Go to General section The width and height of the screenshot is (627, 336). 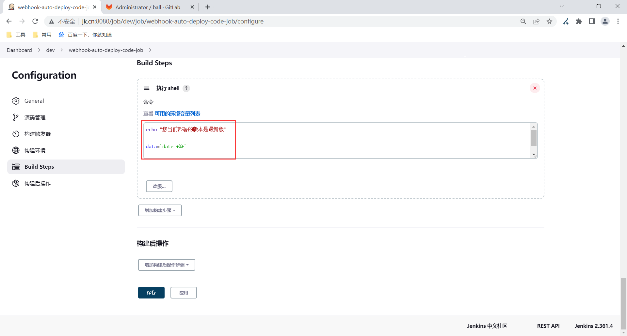pos(66,101)
